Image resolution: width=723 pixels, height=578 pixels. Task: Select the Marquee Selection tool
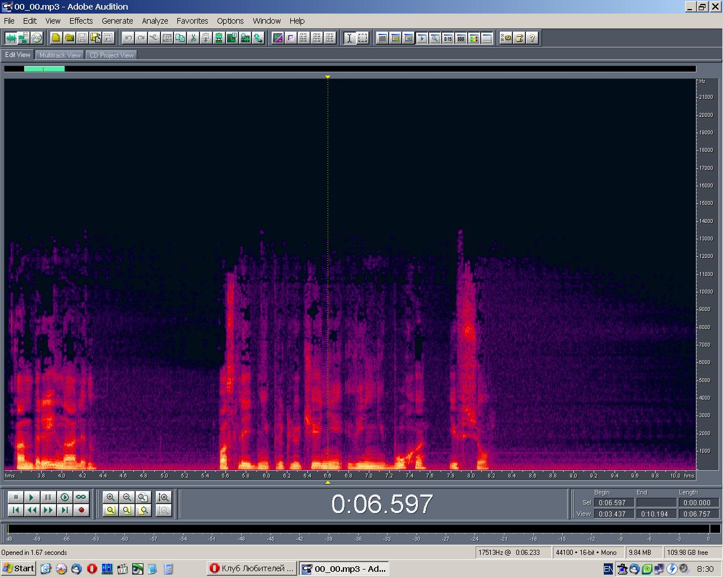(363, 38)
